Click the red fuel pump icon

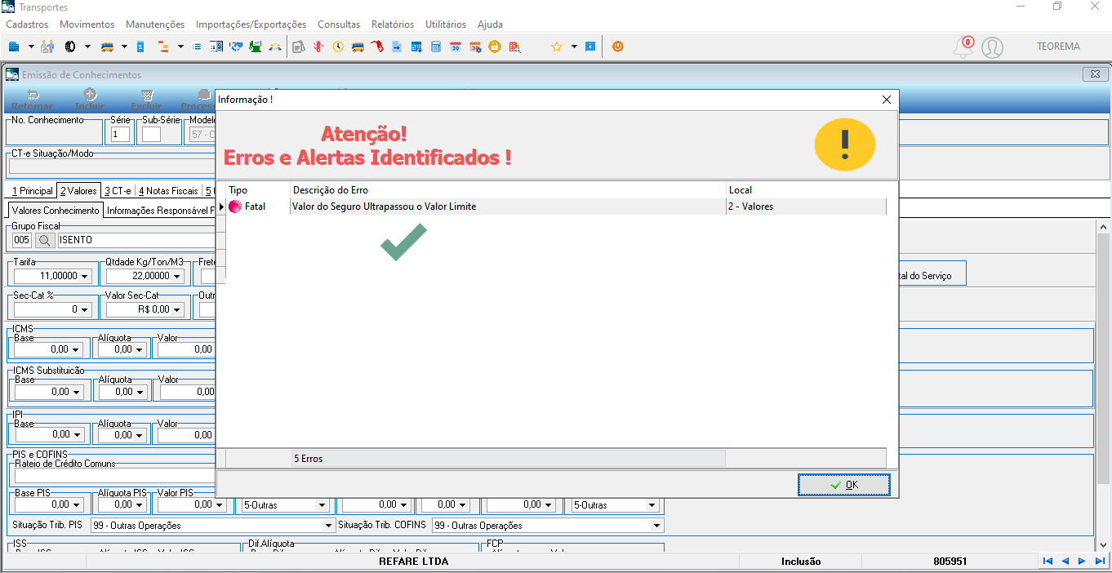(x=377, y=47)
